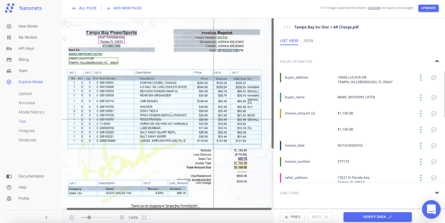Image resolution: width=445 pixels, height=223 pixels.
Task: Select the List View tab
Action: tap(289, 41)
